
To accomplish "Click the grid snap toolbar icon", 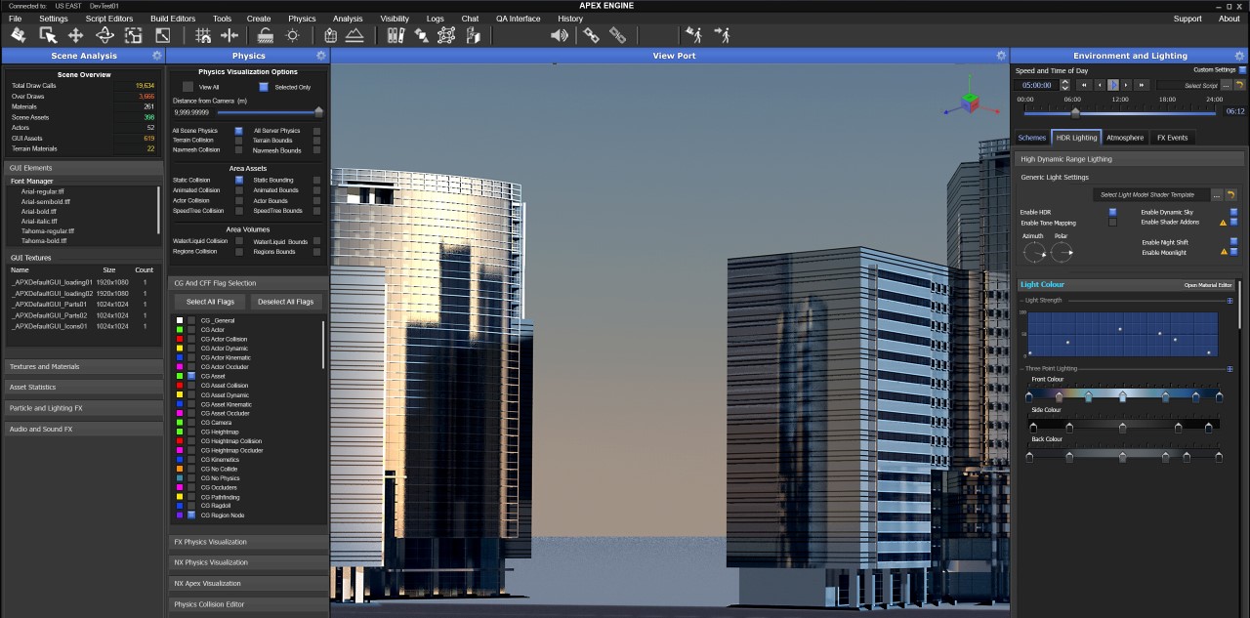I will [203, 35].
